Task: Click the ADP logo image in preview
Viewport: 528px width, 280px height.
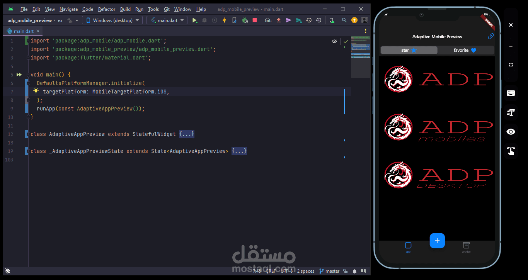Action: (x=438, y=79)
